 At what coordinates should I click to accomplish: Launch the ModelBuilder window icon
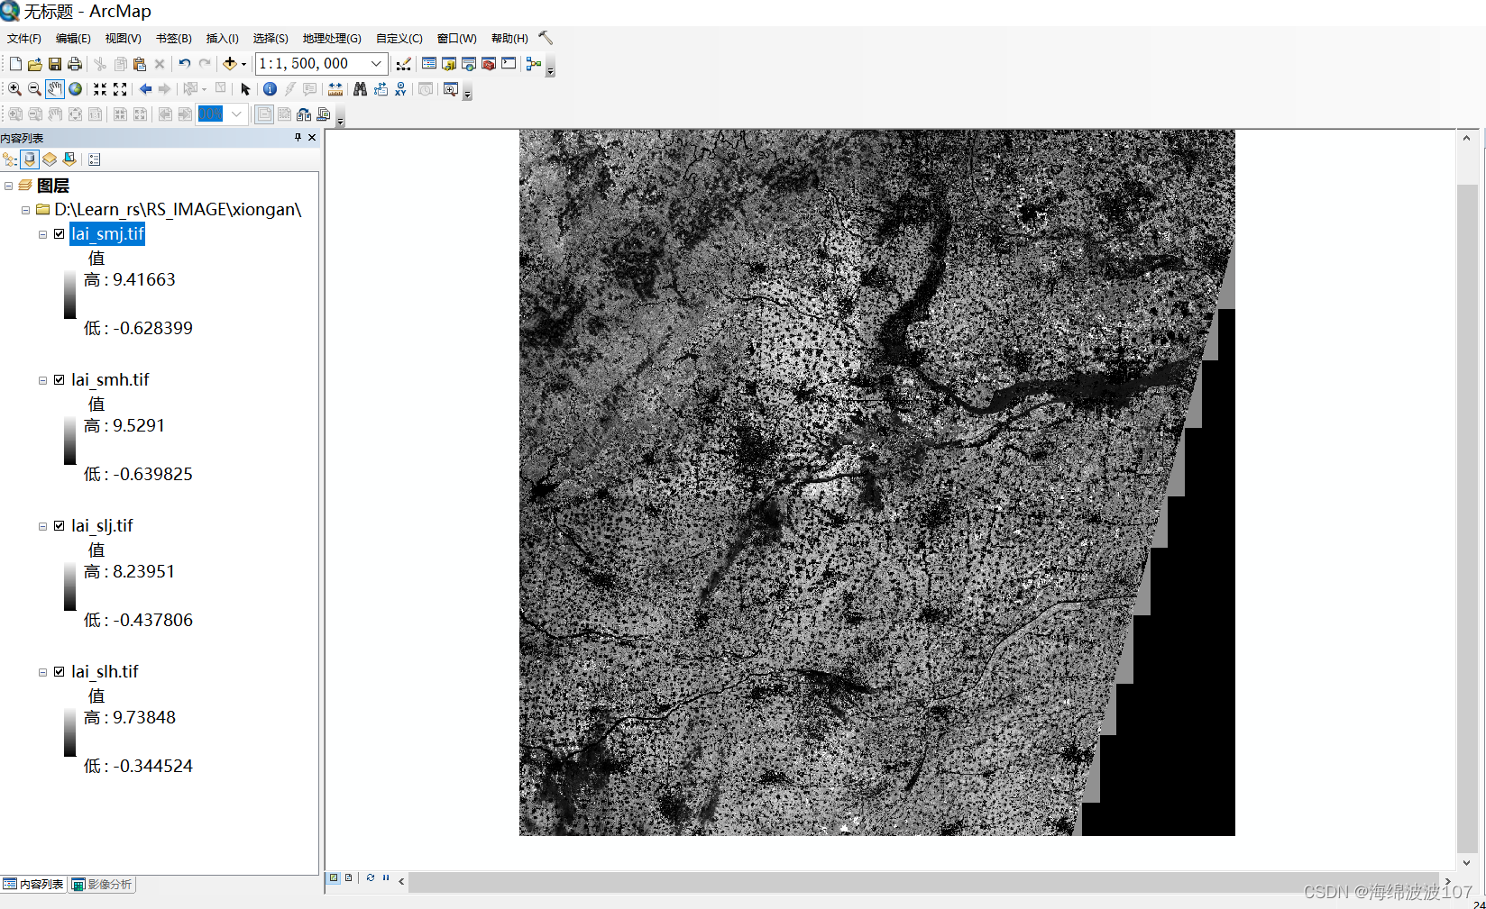click(x=534, y=64)
